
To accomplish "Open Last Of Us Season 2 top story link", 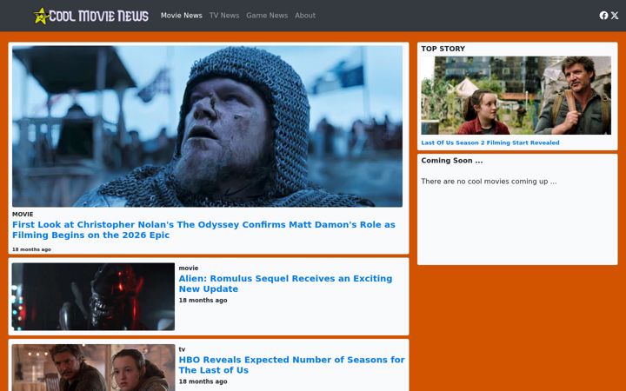I will (x=490, y=142).
